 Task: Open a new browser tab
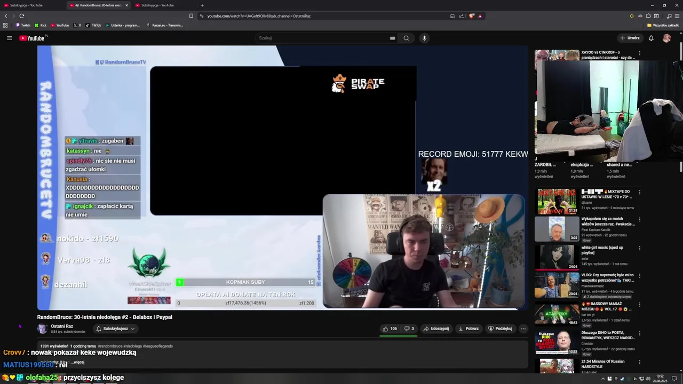[202, 5]
